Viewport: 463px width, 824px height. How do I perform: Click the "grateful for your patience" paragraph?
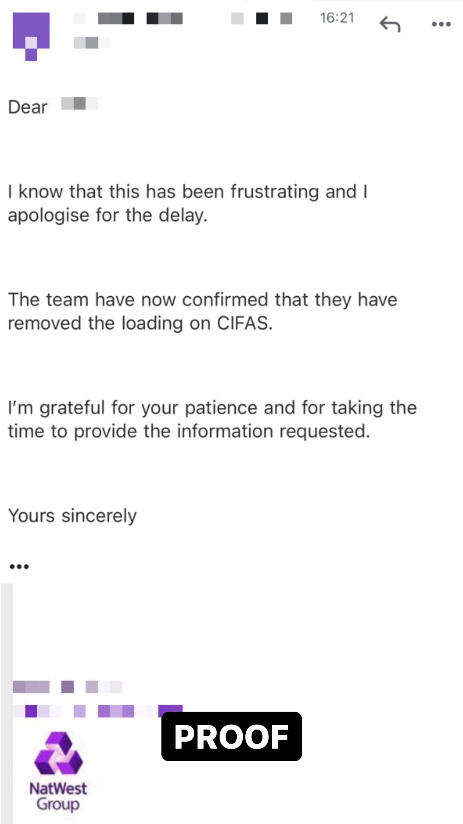tap(212, 419)
